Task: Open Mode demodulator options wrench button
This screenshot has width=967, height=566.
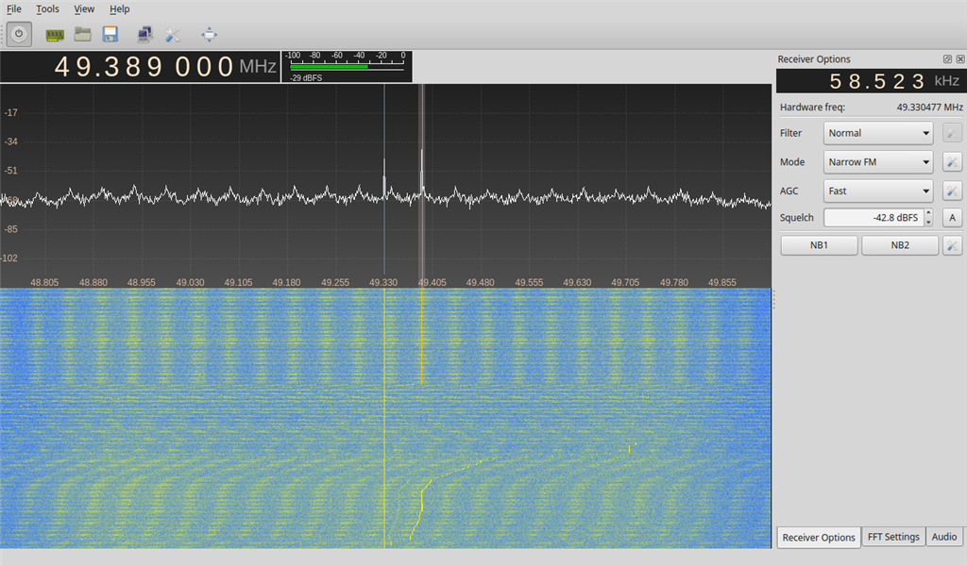Action: pyautogui.click(x=952, y=162)
